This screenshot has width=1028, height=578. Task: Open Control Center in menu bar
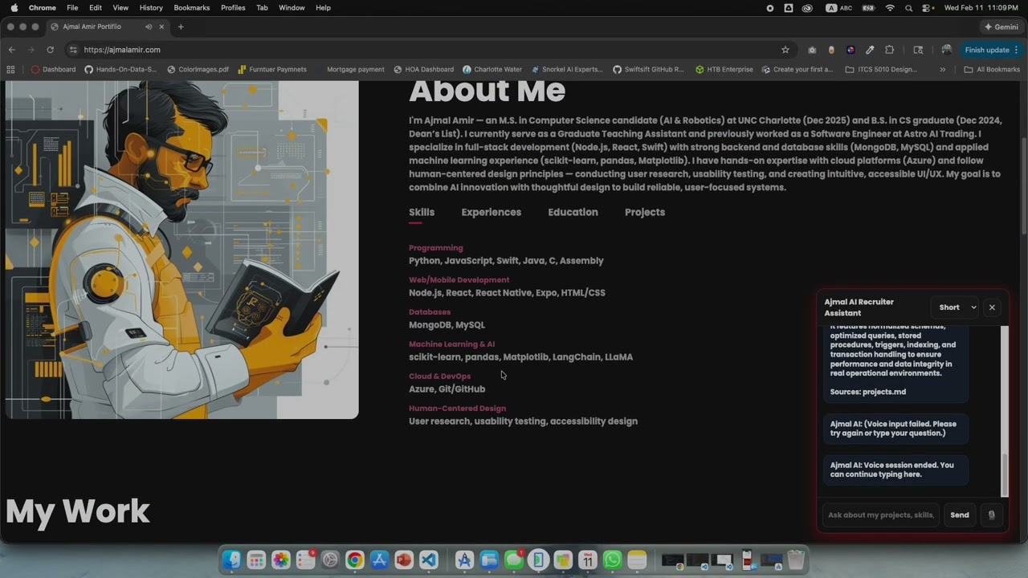928,7
